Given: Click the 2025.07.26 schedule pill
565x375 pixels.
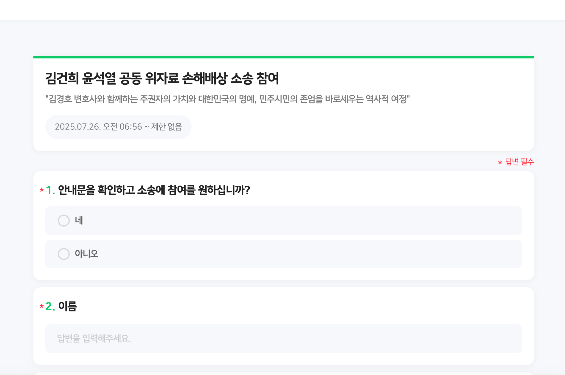Looking at the screenshot, I should (119, 127).
